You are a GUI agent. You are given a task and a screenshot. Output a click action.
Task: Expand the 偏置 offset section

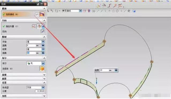point(44,79)
